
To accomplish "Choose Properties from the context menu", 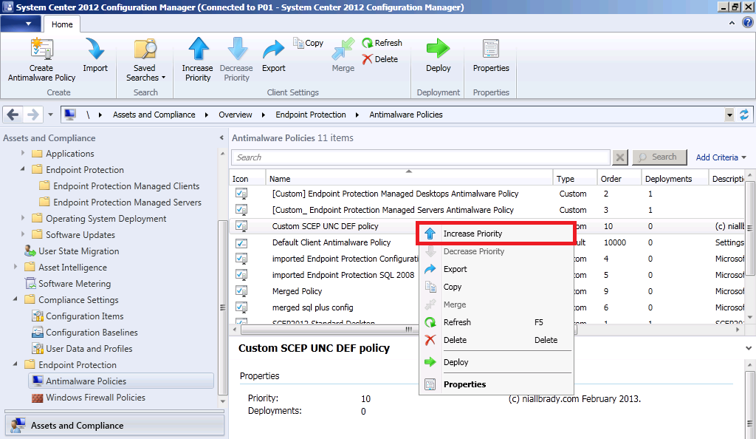I will pyautogui.click(x=496, y=384).
